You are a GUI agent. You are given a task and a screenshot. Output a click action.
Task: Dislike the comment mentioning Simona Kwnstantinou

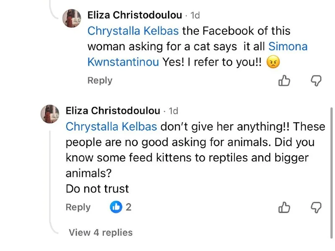coord(315,80)
